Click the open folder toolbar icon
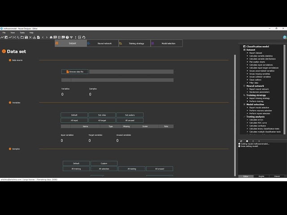287x215 pixels. (x=22, y=37)
